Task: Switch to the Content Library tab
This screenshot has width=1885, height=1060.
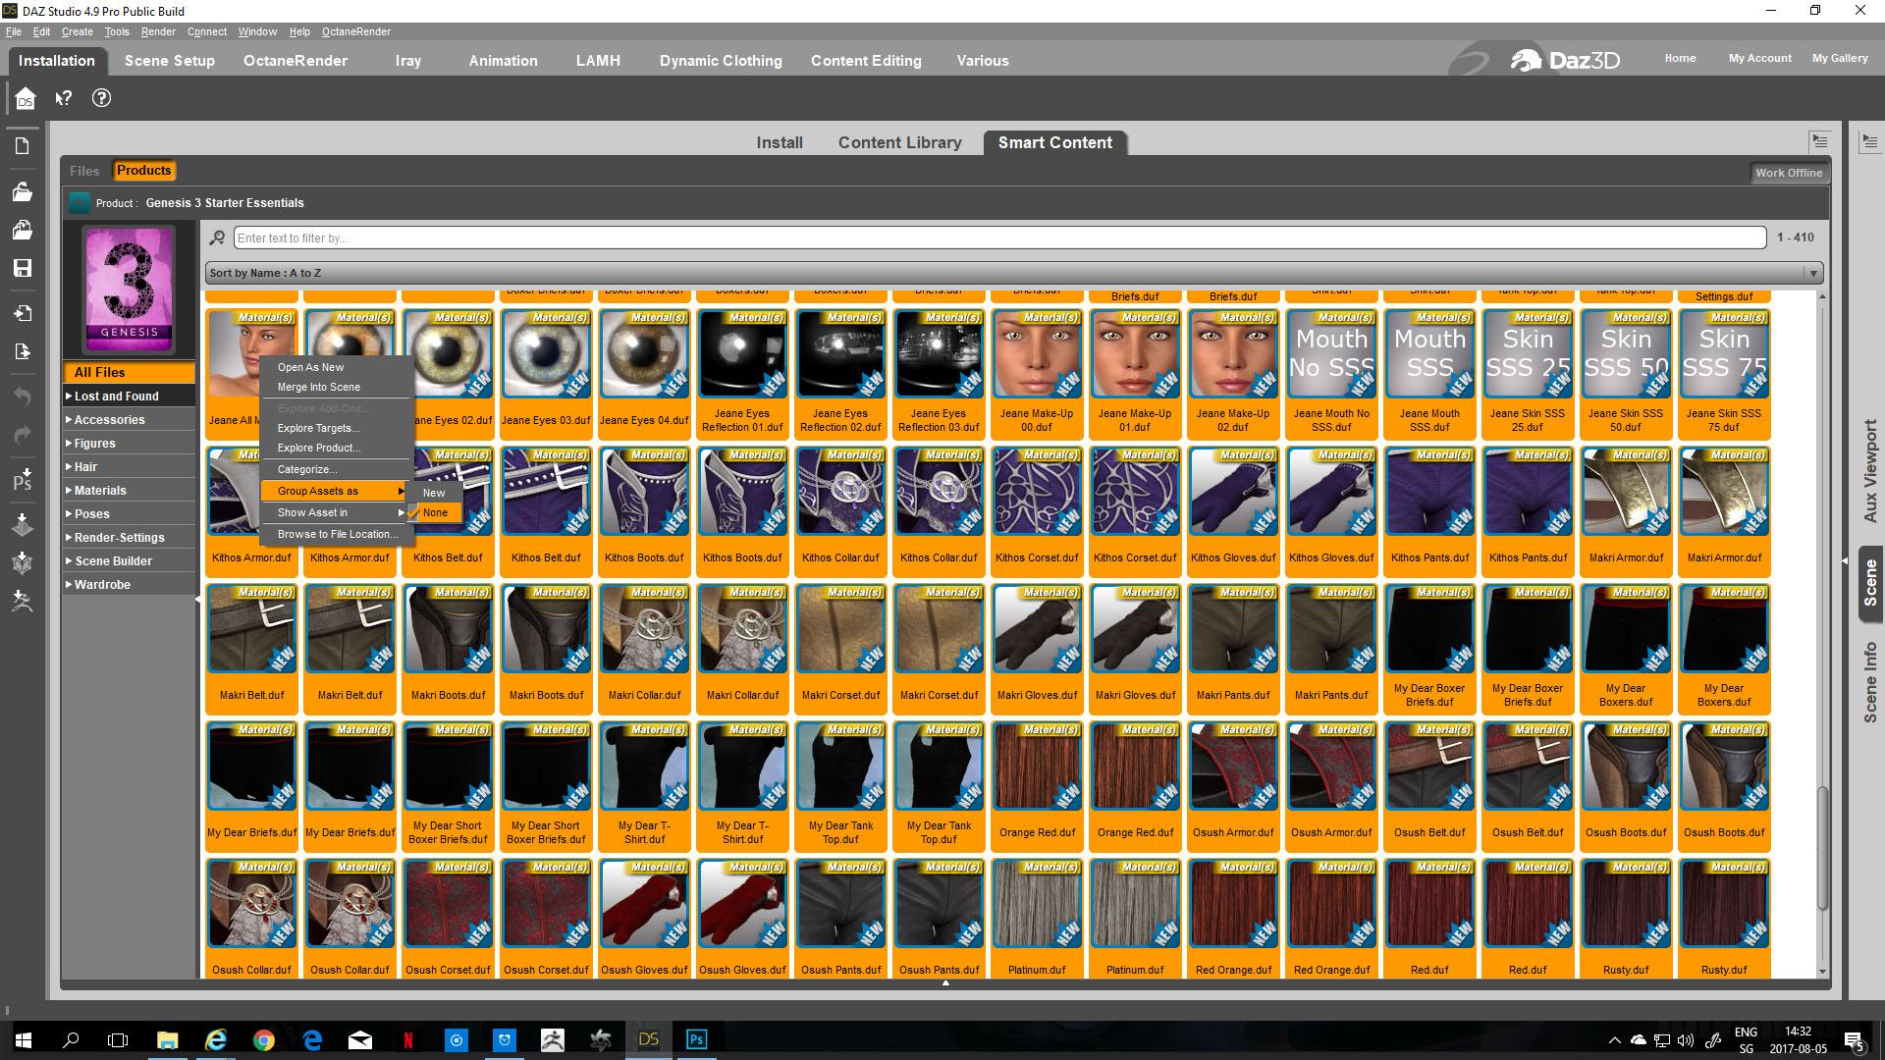Action: 899,143
